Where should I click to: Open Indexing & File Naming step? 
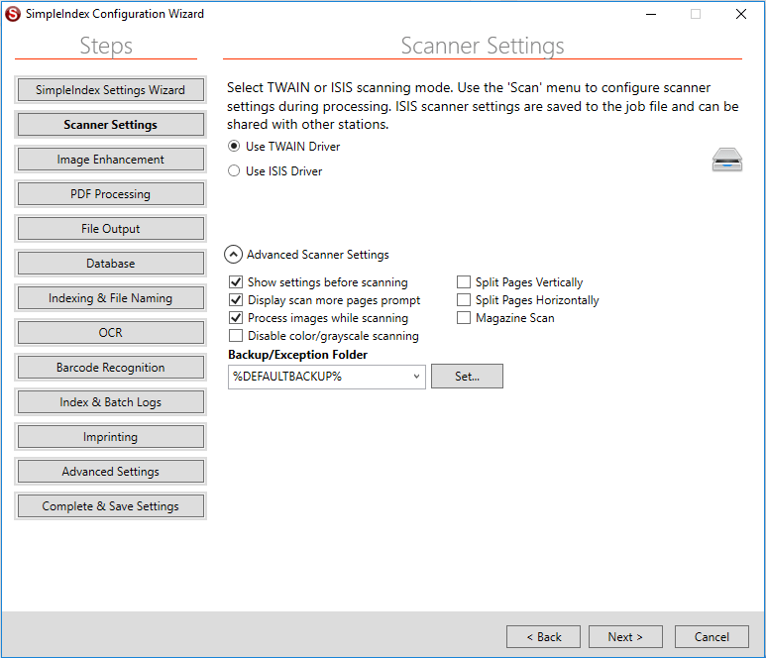click(x=110, y=298)
